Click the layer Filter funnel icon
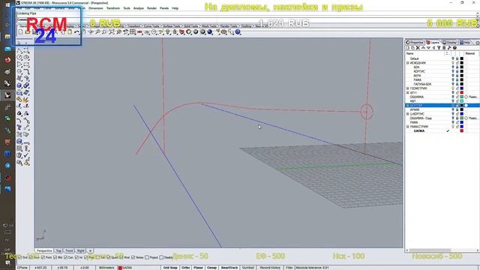Viewport: 480px width, 270px height. [x=439, y=48]
